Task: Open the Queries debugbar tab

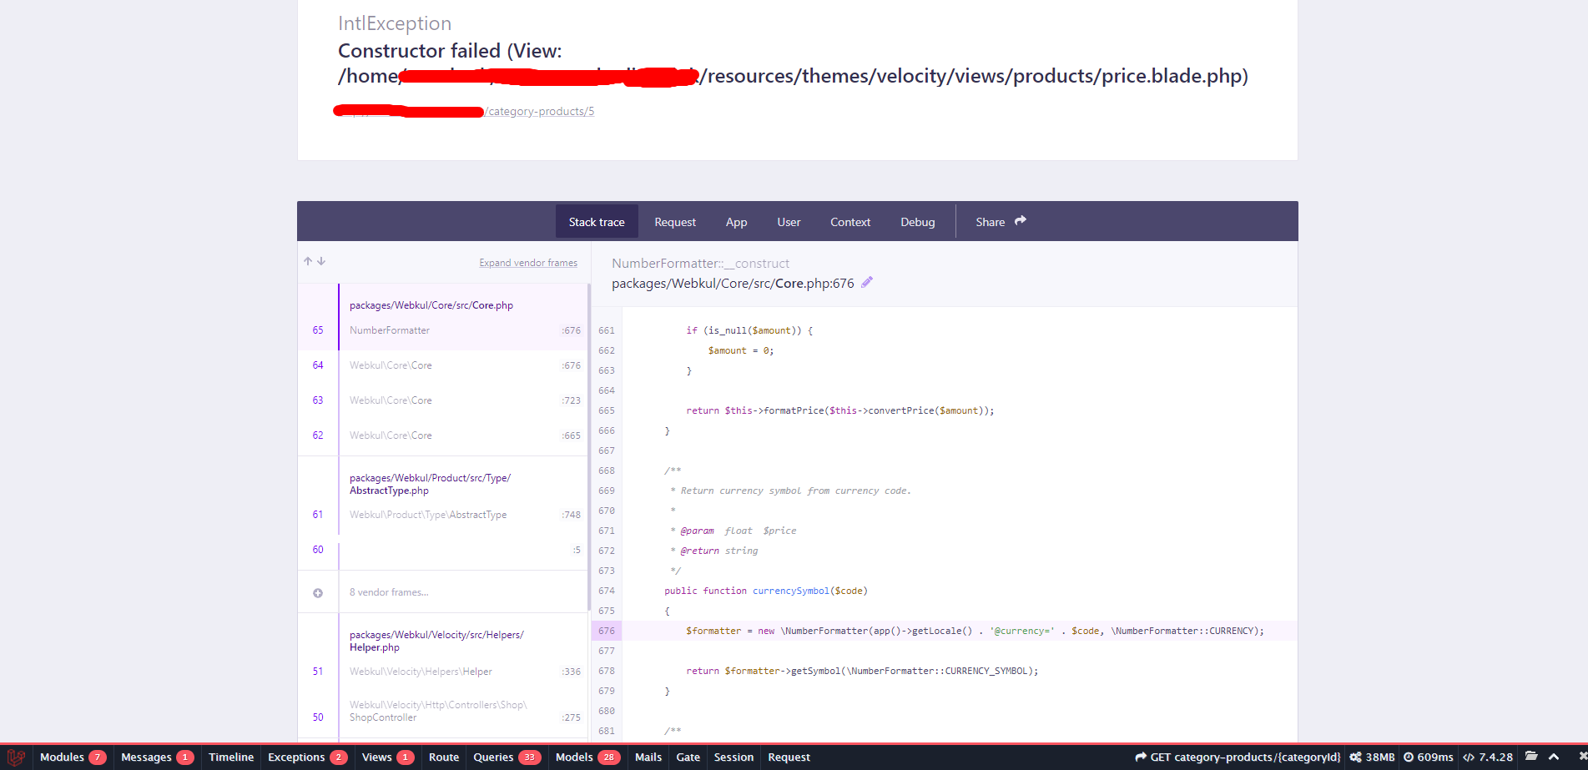Action: [507, 757]
